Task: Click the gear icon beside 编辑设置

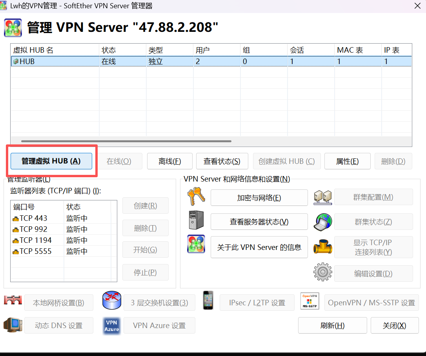Action: tap(322, 272)
